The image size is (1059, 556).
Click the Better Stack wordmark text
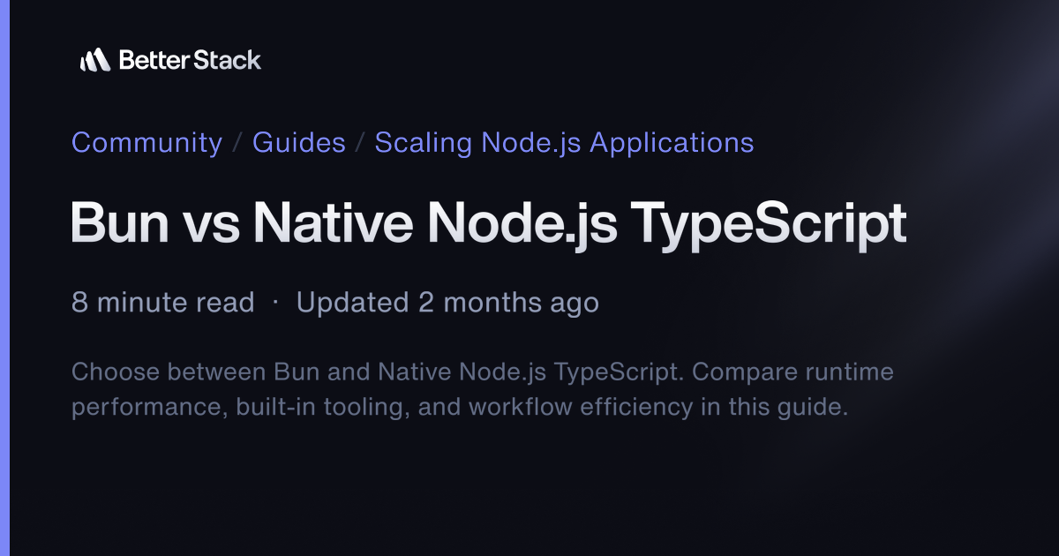click(x=191, y=60)
